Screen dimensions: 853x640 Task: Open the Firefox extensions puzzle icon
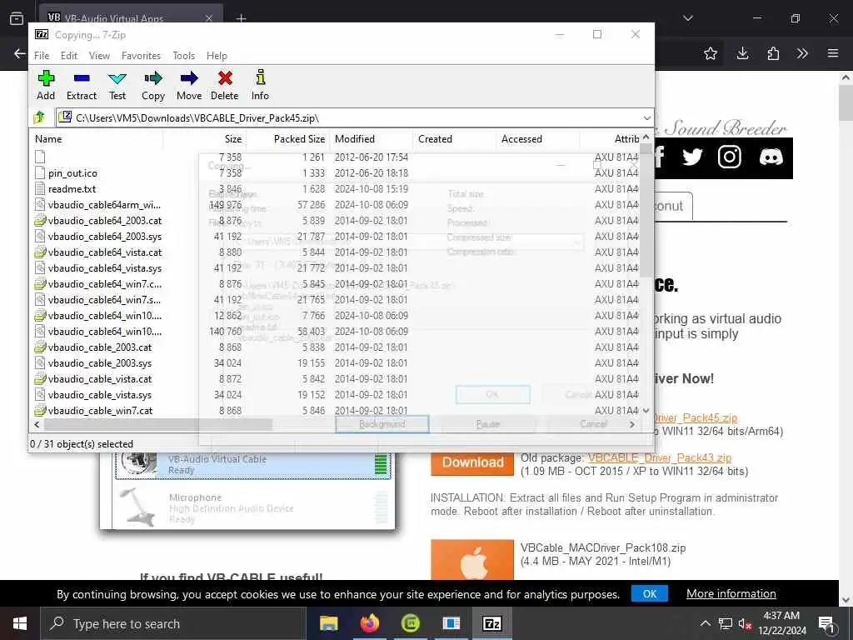(773, 53)
